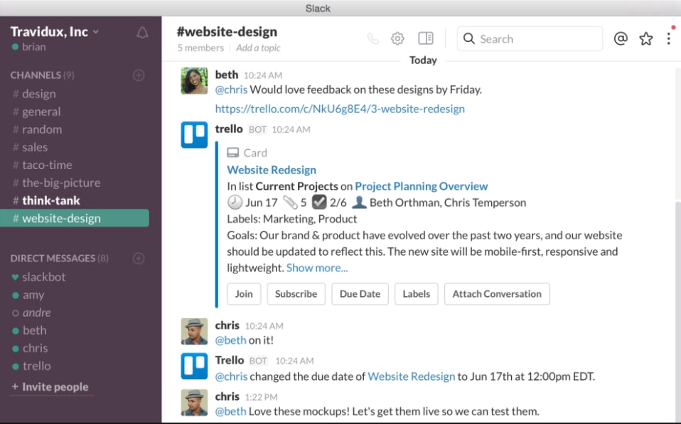This screenshot has width=681, height=424.
Task: Click Website Redesign link in due date message
Action: 412,376
